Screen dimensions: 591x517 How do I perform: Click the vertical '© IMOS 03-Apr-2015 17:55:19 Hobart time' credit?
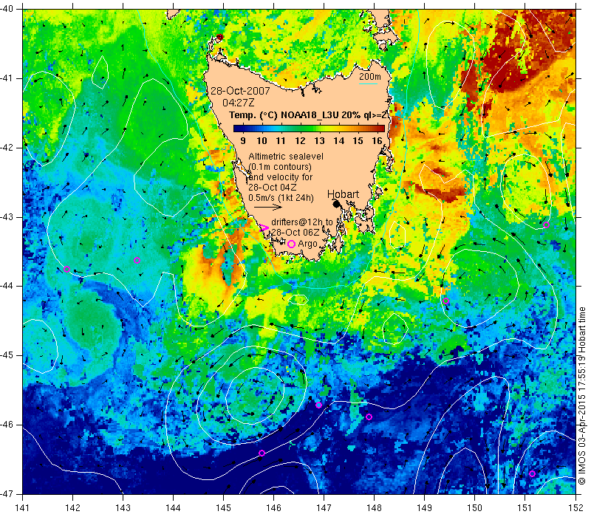(582, 396)
